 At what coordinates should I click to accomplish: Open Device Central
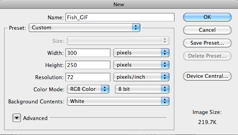click(x=207, y=76)
